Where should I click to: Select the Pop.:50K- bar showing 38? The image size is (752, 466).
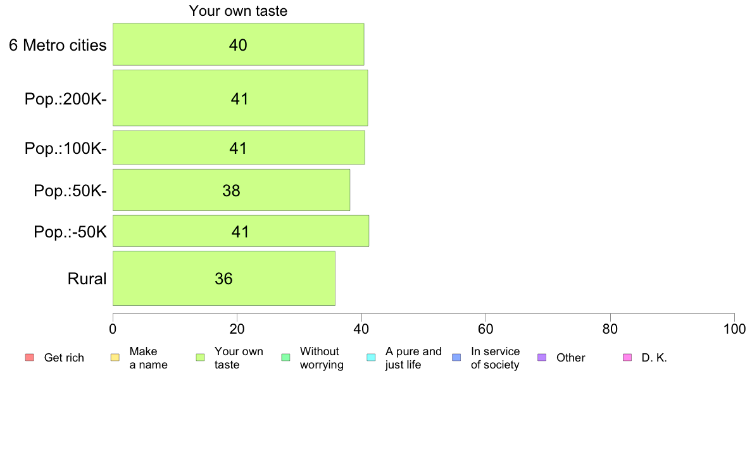pos(231,189)
